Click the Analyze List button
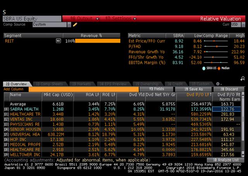 pos(226,160)
